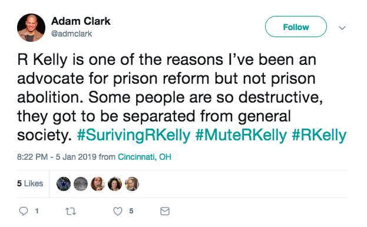Send tweet via the envelope message icon
The height and width of the screenshot is (227, 367).
point(165,211)
